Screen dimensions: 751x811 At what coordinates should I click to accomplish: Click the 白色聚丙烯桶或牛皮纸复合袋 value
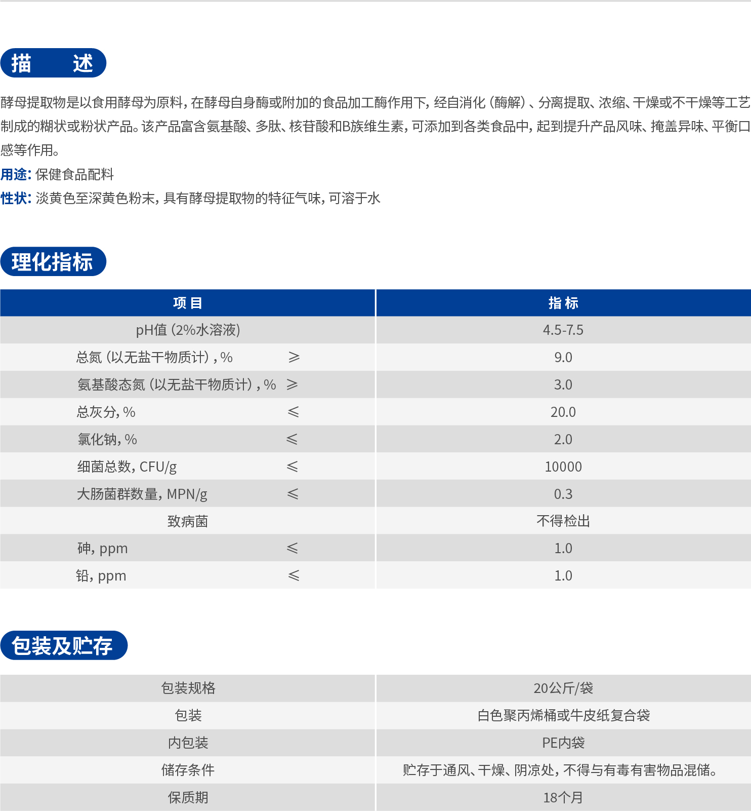coord(563,715)
